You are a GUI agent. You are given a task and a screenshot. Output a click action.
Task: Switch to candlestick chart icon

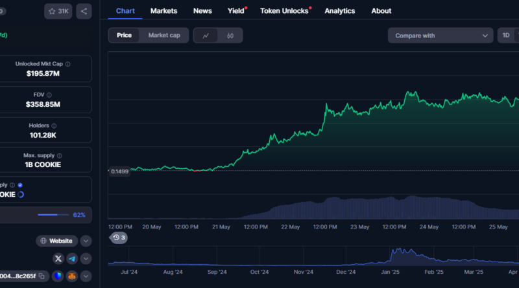[x=230, y=36]
